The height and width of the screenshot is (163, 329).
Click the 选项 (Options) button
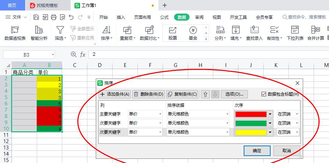click(x=234, y=94)
